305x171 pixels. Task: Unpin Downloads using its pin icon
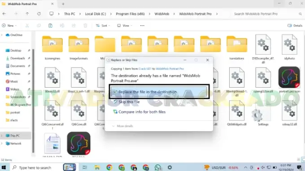click(x=29, y=58)
